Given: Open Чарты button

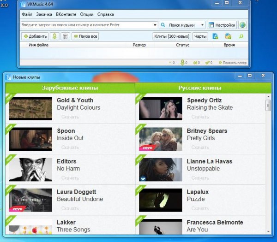Looking at the screenshot, I should click(200, 36).
